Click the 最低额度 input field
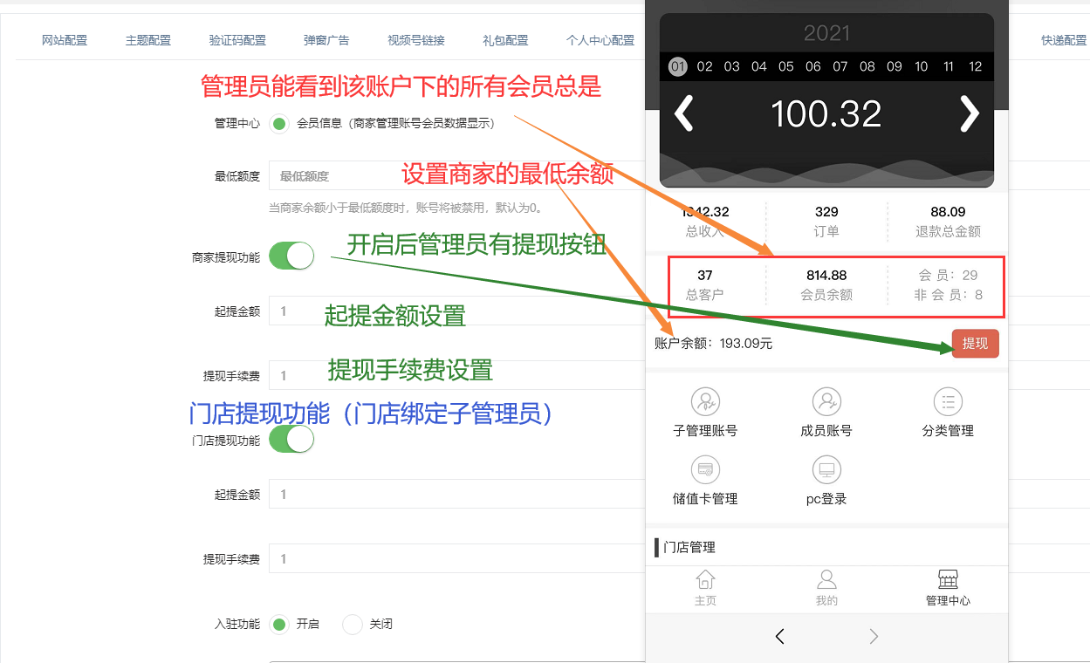The height and width of the screenshot is (663, 1090). [x=454, y=176]
